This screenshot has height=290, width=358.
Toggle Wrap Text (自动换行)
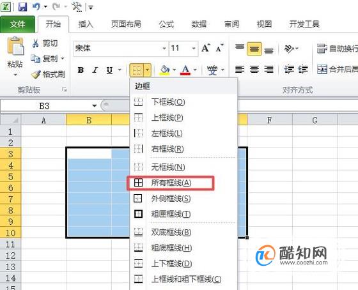click(338, 49)
